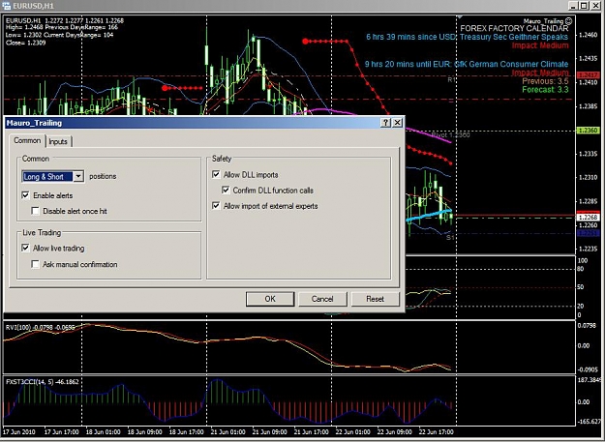Screen dimensions: 605x442
Task: Confirm the dialog with OK
Action: [270, 299]
